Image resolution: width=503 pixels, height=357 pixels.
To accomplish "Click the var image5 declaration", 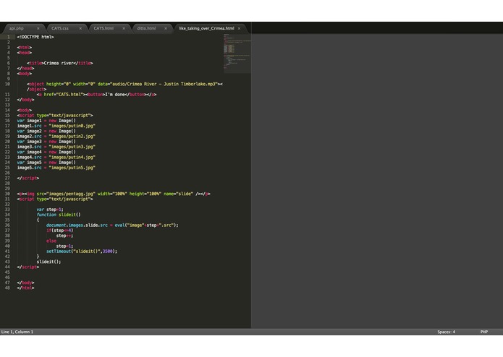I will coord(46,163).
